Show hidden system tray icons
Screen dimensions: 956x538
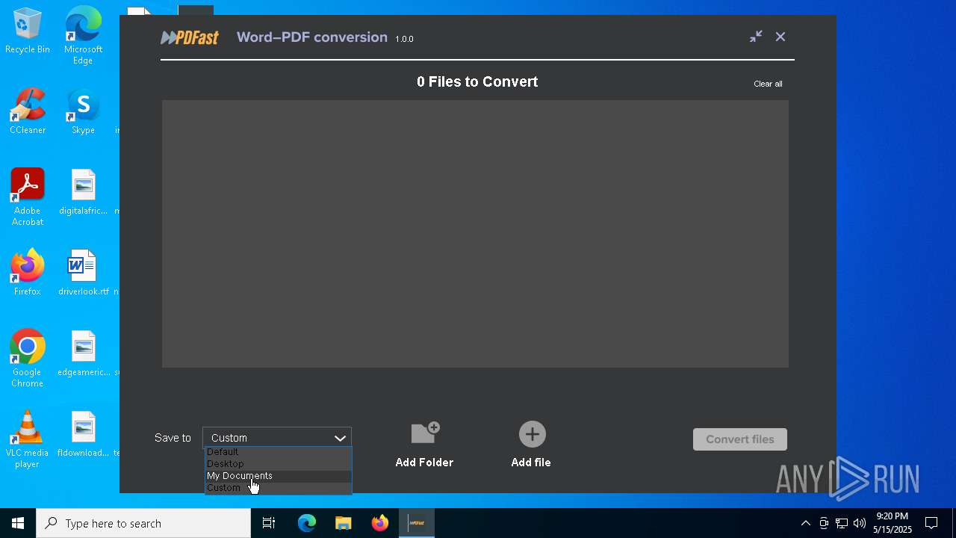pos(805,523)
